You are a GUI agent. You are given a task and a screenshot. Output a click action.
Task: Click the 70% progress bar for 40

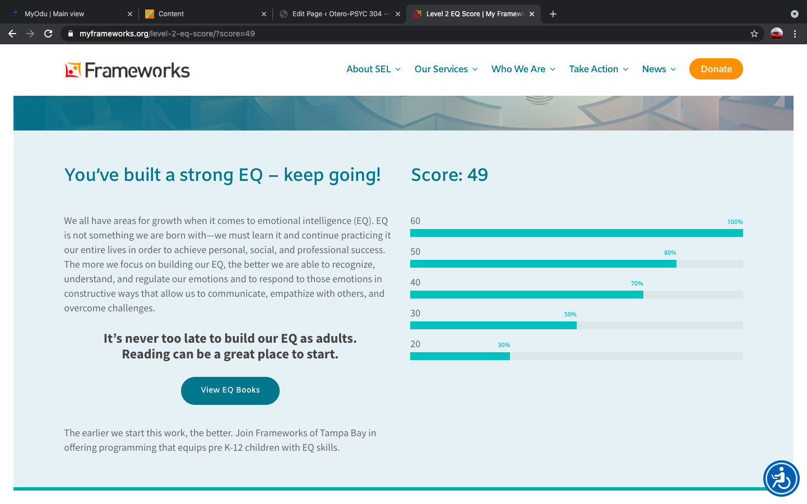(x=577, y=295)
